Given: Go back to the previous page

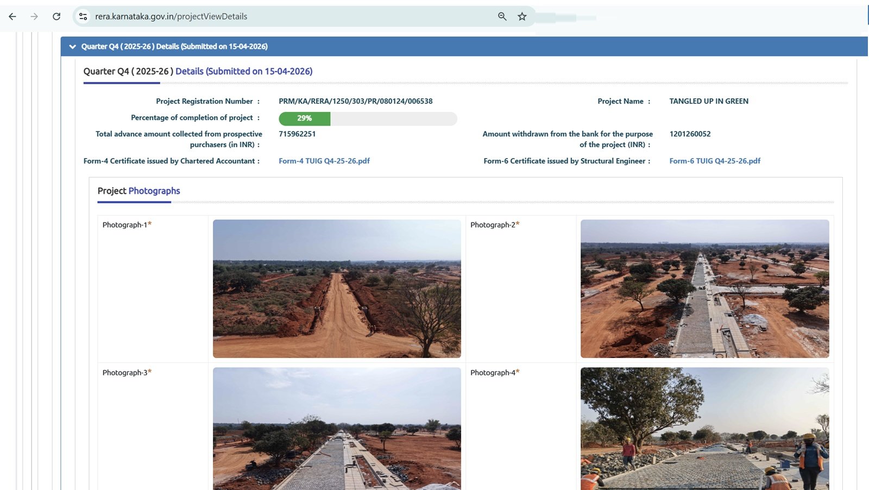Looking at the screenshot, I should coord(12,16).
